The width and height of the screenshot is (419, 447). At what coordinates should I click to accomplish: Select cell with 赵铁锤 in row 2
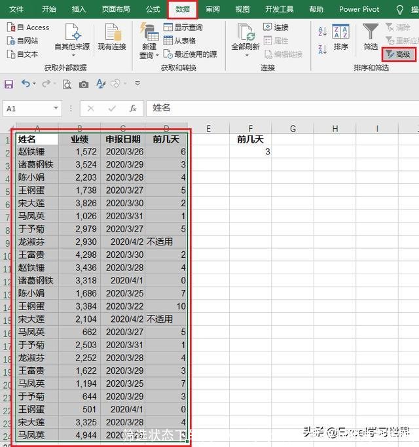coord(37,152)
